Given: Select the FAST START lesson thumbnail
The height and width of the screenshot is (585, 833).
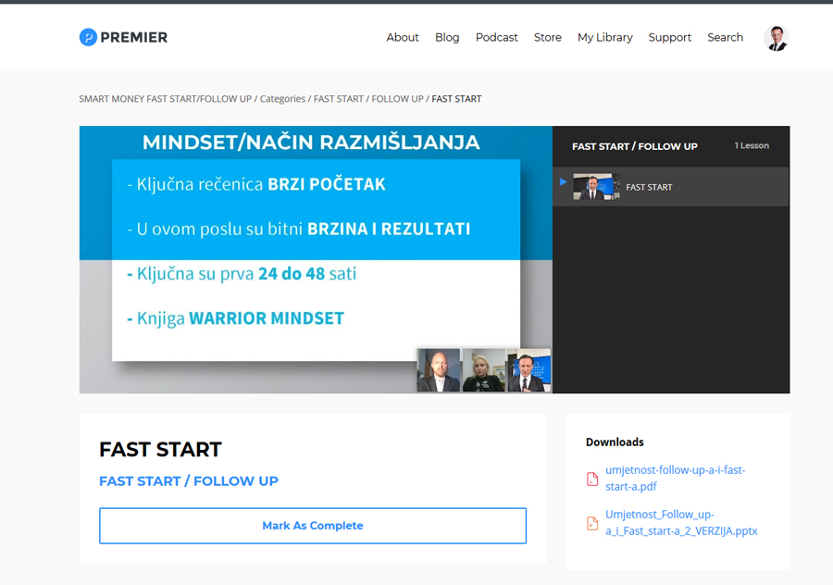Looking at the screenshot, I should (x=596, y=187).
